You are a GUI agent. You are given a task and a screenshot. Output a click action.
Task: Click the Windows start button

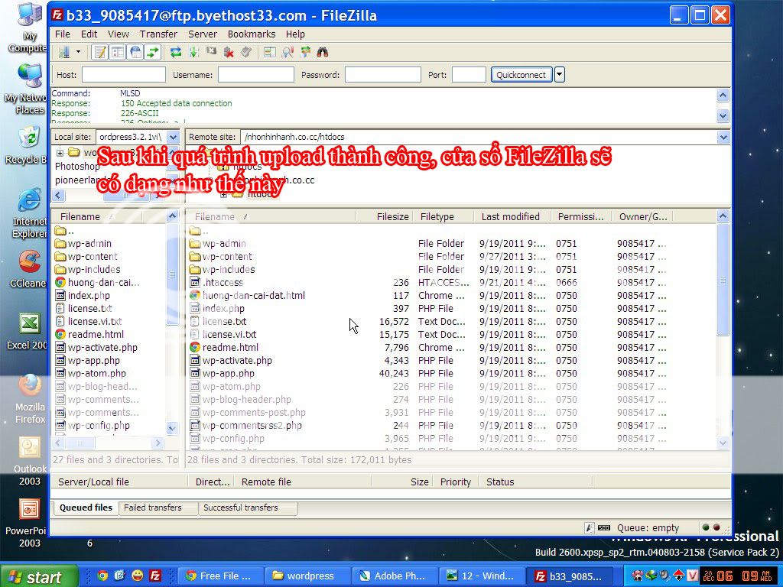tap(38, 576)
